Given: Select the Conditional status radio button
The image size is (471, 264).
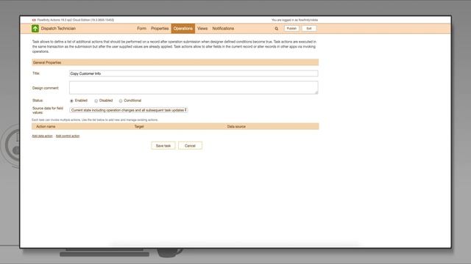Looking at the screenshot, I should click(x=121, y=101).
